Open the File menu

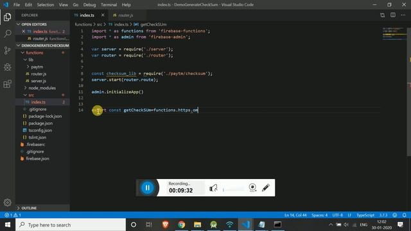[x=17, y=4]
